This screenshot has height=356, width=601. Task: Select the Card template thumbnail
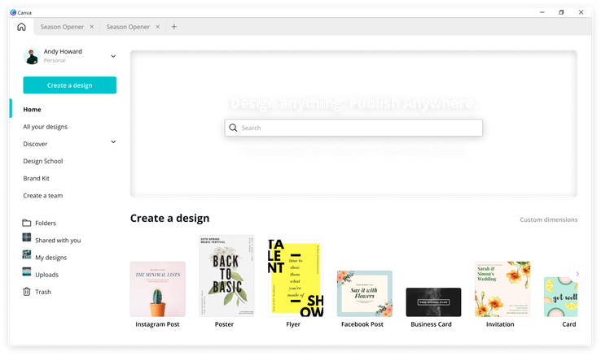pos(561,297)
